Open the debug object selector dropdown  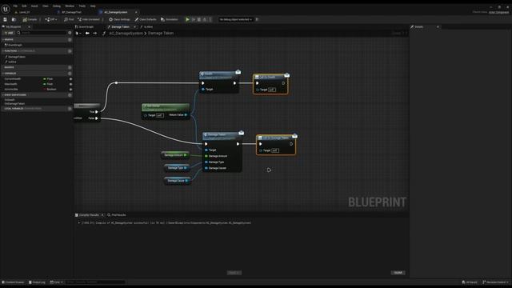click(x=236, y=19)
